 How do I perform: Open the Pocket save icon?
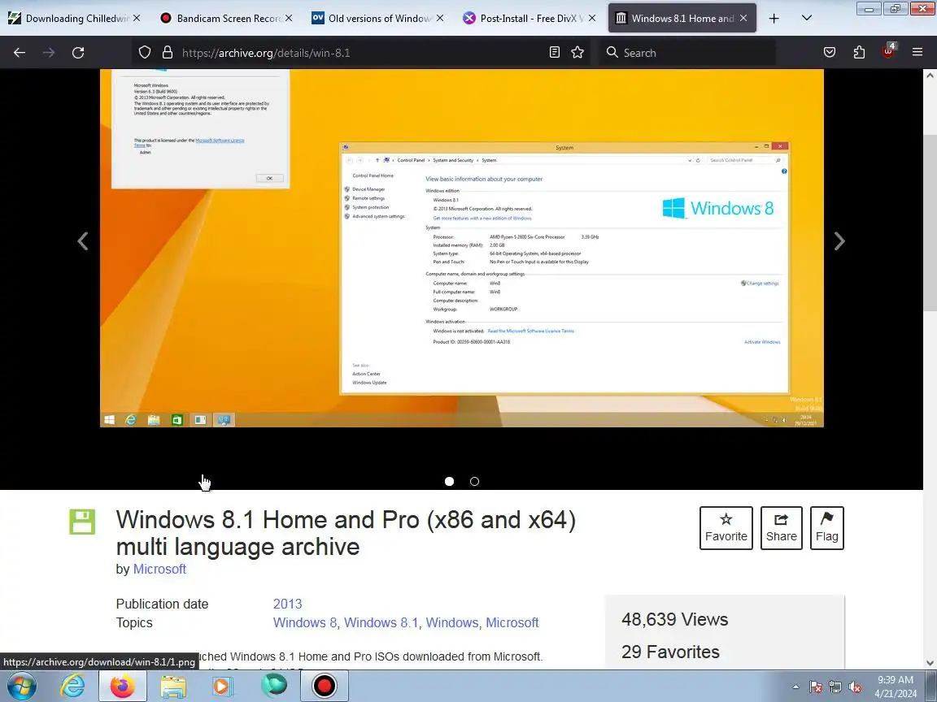[830, 53]
